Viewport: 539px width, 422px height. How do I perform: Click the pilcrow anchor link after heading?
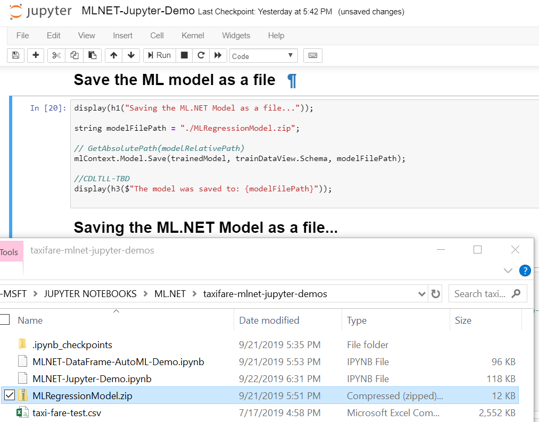(292, 81)
